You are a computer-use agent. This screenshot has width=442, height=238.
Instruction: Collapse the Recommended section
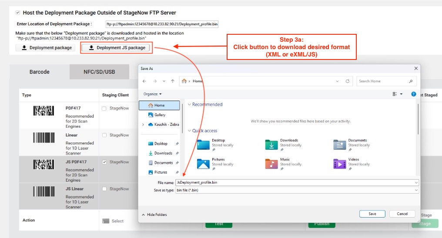(x=189, y=105)
